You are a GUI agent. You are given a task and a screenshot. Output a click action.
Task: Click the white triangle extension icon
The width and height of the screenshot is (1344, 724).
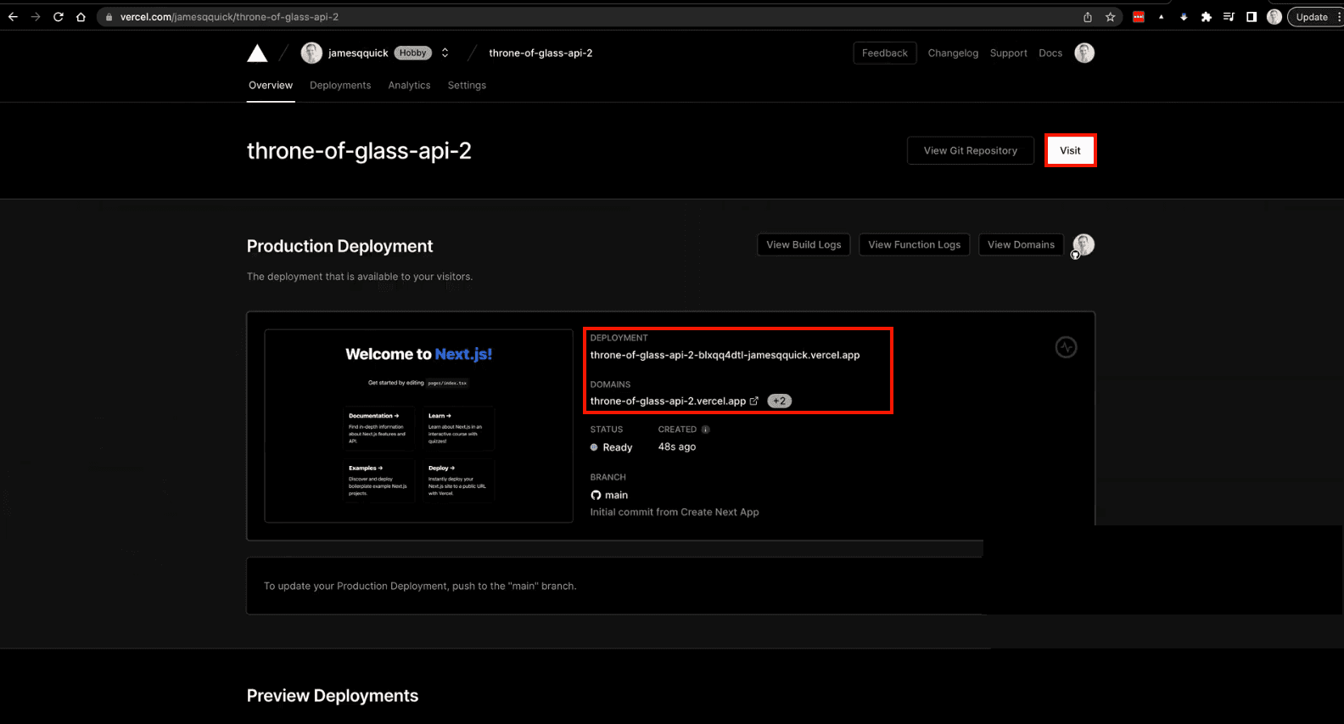(x=1161, y=17)
